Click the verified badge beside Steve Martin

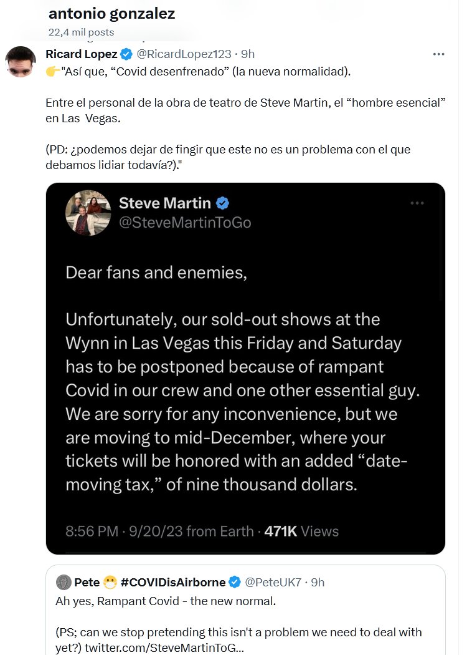222,203
